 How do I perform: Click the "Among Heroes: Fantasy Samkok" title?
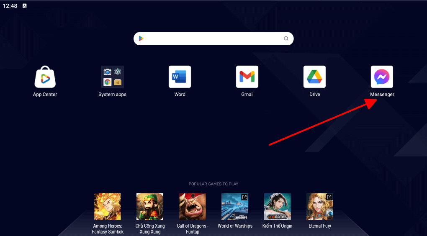[x=108, y=229]
